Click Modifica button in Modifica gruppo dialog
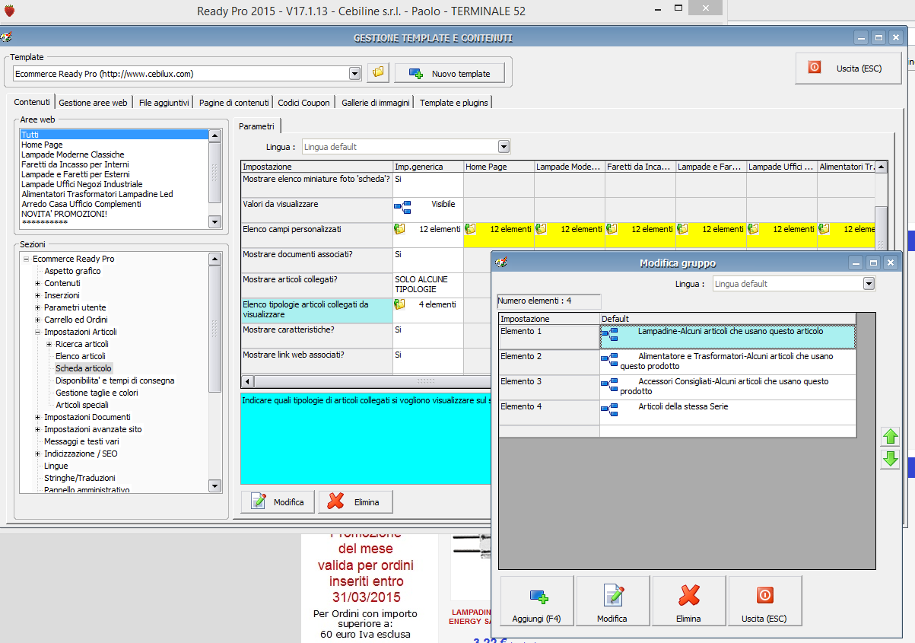Viewport: 915px width, 643px height. (x=612, y=601)
